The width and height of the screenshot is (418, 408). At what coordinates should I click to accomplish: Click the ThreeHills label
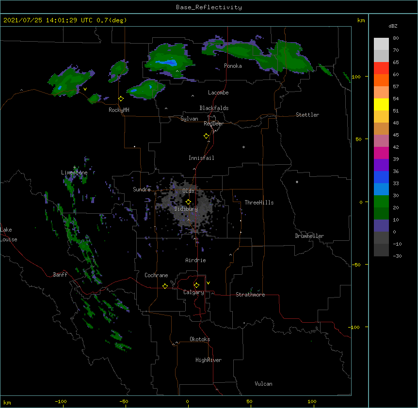point(259,203)
